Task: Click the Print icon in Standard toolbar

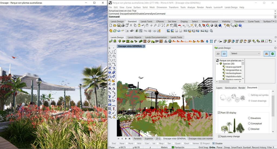Action: click(x=123, y=25)
